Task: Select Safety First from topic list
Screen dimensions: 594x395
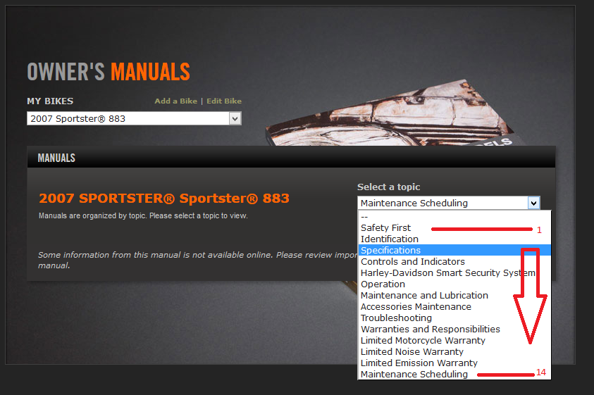Action: (385, 228)
